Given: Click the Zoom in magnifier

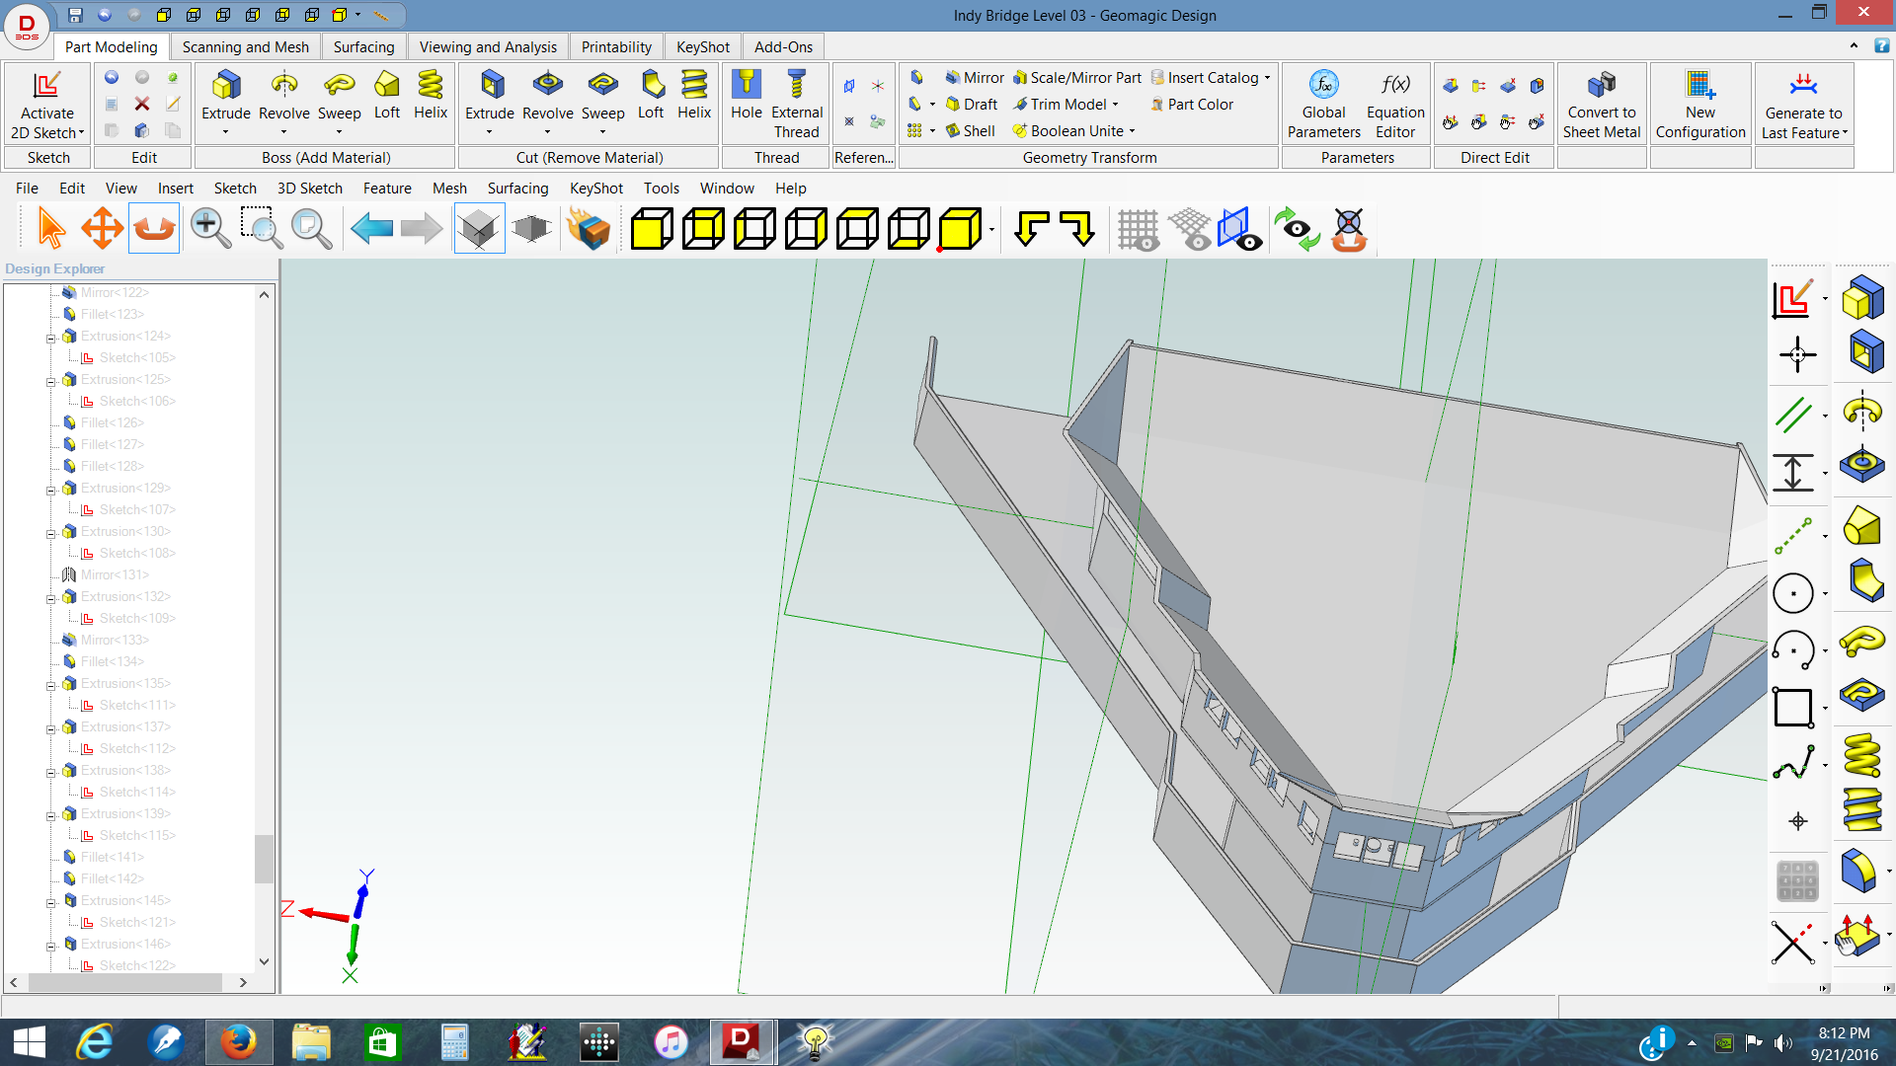Looking at the screenshot, I should (210, 229).
